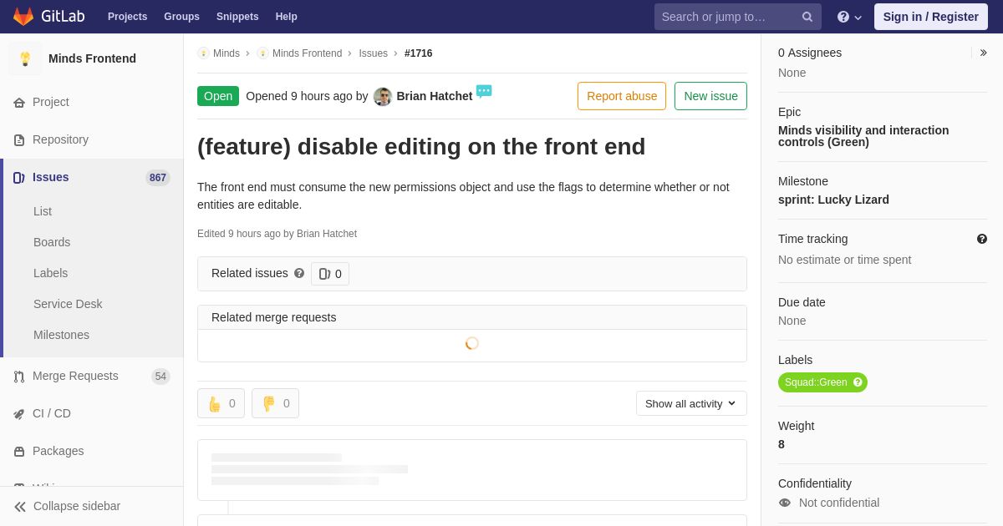The width and height of the screenshot is (1003, 526).
Task: Click the Related issues help icon
Action: click(299, 273)
